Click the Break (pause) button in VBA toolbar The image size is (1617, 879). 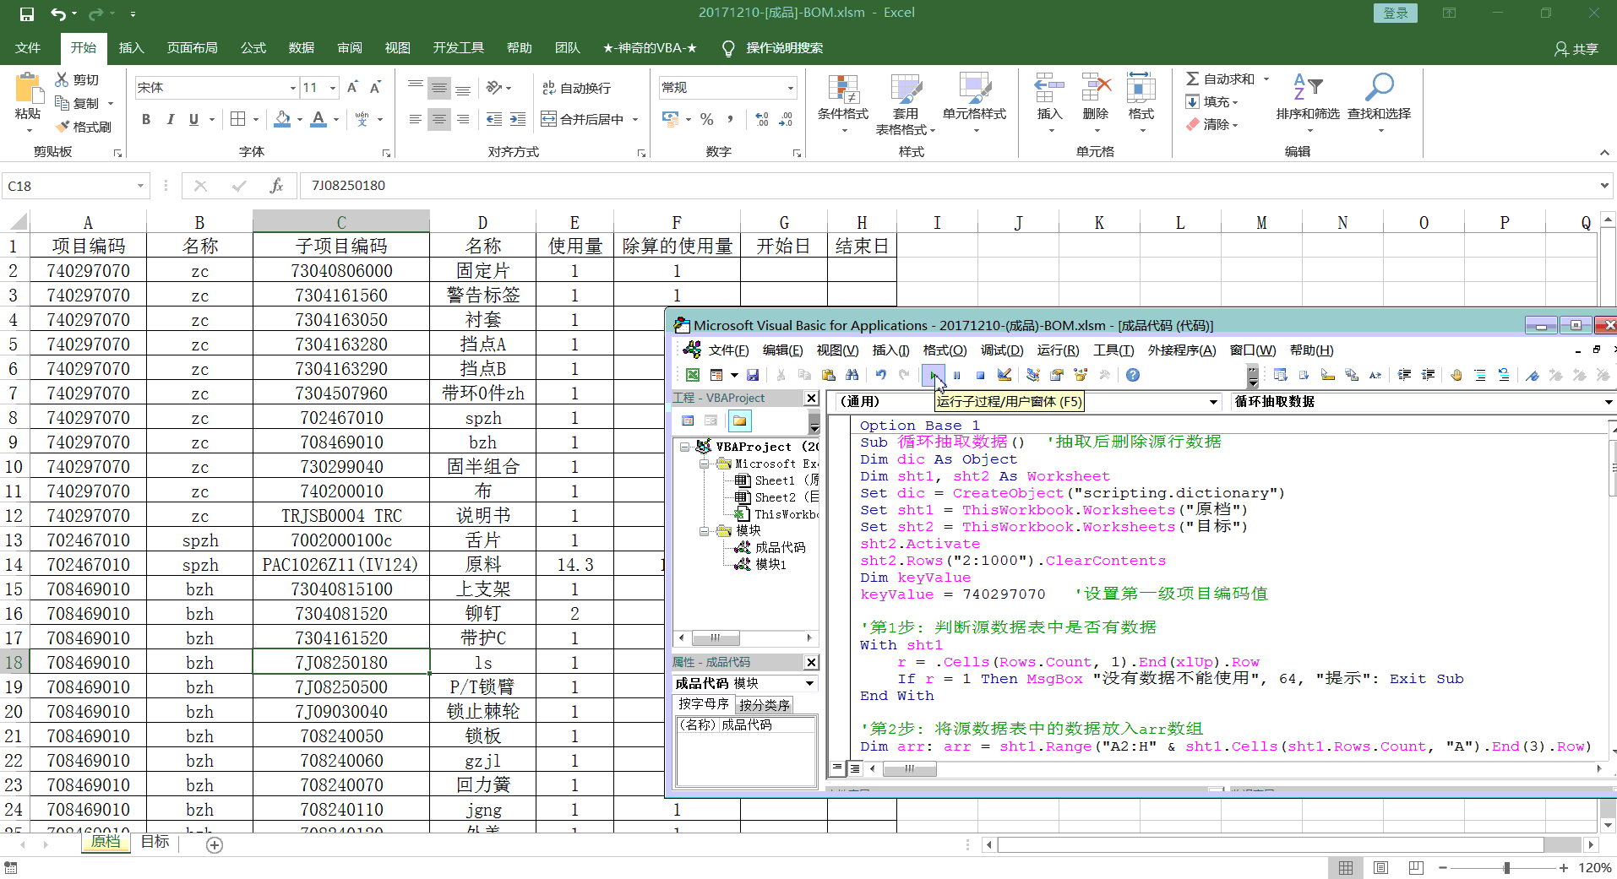click(x=956, y=375)
